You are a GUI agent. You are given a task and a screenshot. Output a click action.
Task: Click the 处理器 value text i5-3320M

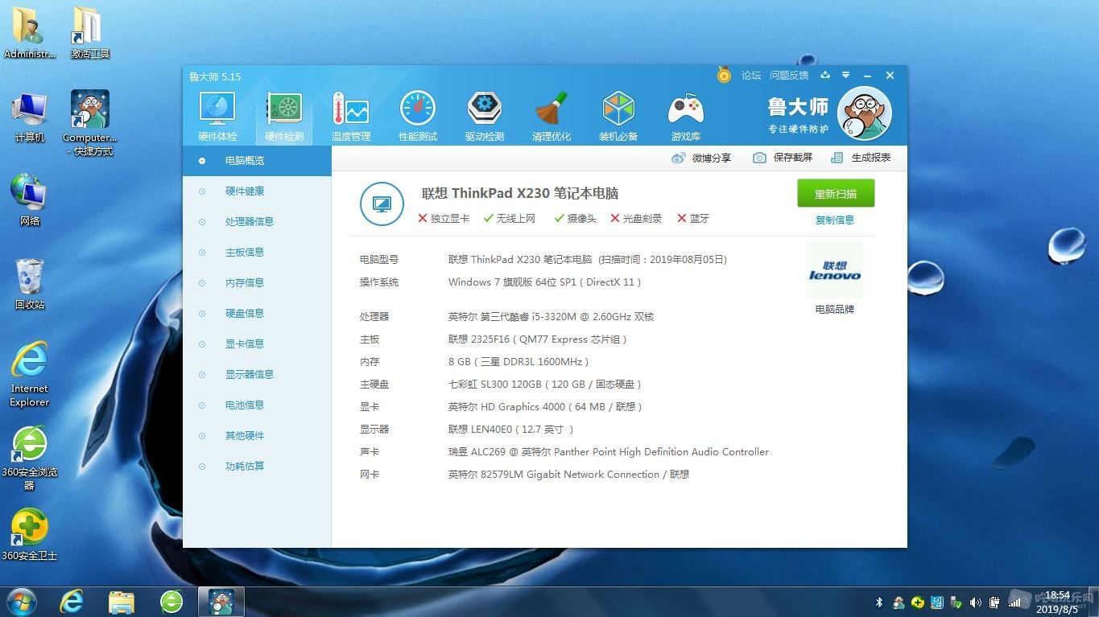pos(551,317)
